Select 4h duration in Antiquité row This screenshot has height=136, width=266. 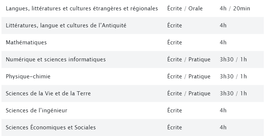[x=223, y=25]
